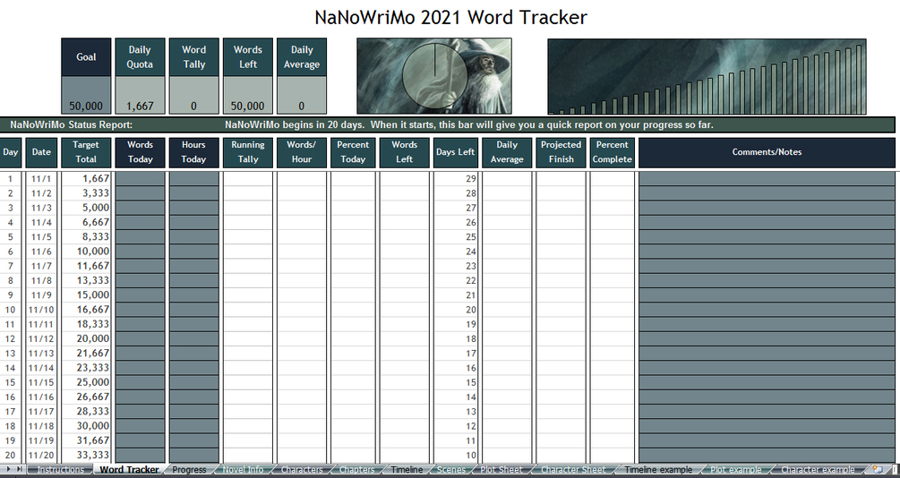Select the Goal value cell 50,000
Screen dimensions: 900x478
pos(86,95)
